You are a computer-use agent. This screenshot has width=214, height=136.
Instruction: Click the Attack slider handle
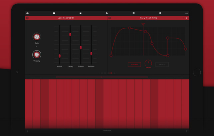(x=60, y=56)
